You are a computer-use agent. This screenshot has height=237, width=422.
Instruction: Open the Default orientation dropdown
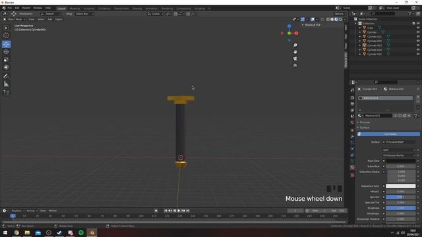tap(51, 14)
